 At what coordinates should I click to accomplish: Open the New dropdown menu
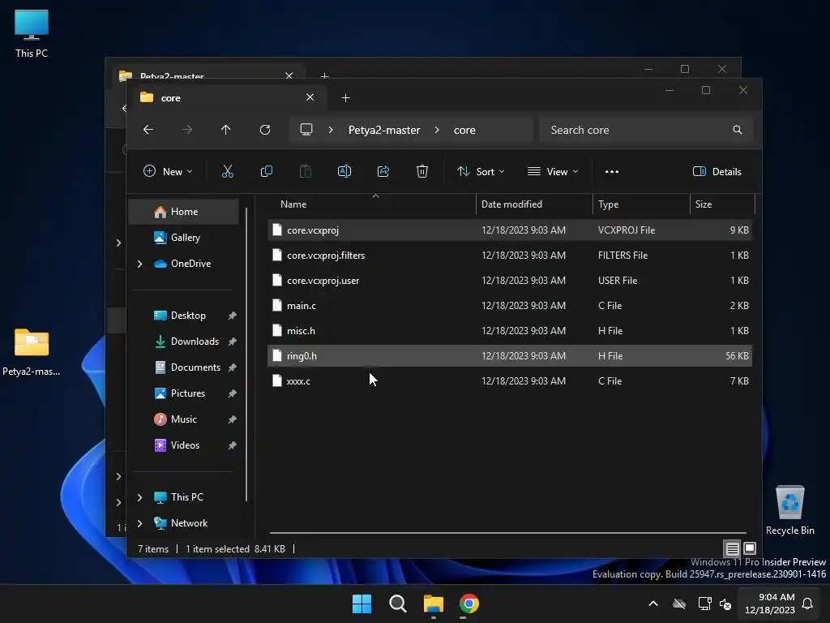click(168, 172)
